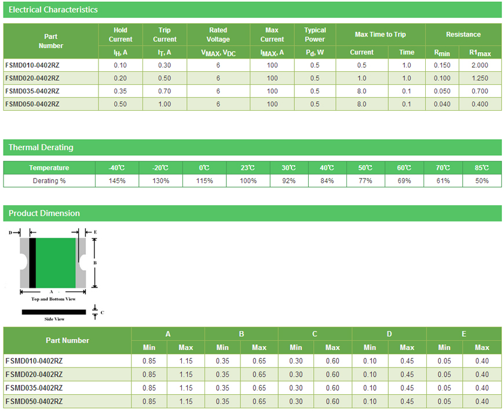Click the Part Number header in dimension table
This screenshot has width=504, height=411.
pos(68,340)
